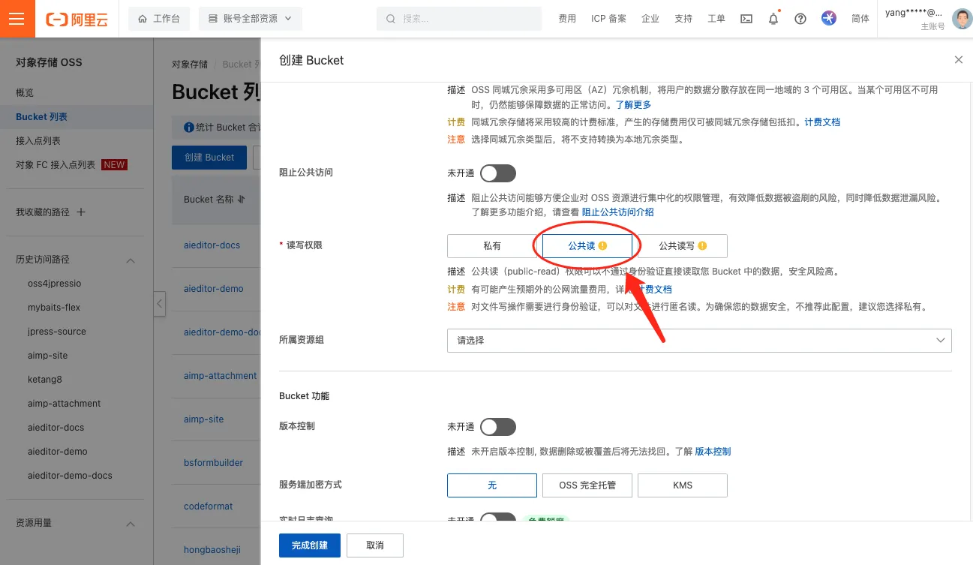973x565 pixels.
Task: Click the user avatar picture
Action: [961, 19]
